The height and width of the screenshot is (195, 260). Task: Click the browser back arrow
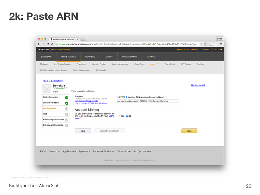[x=39, y=44]
